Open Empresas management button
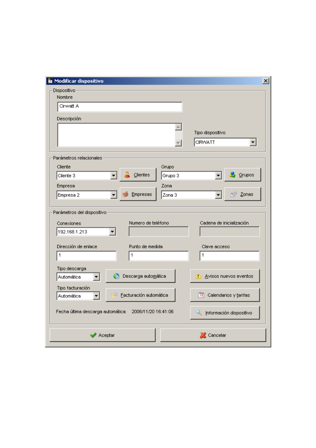The width and height of the screenshot is (316, 448). (x=138, y=194)
